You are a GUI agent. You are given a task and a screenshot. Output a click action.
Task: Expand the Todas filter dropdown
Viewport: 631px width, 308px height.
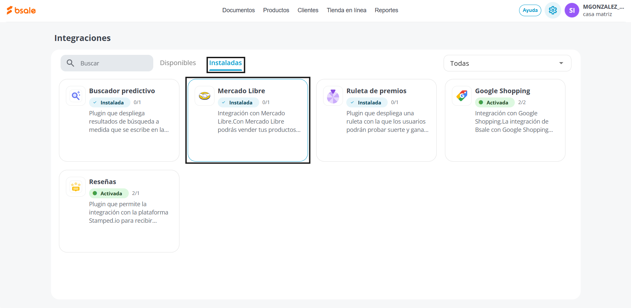(507, 63)
